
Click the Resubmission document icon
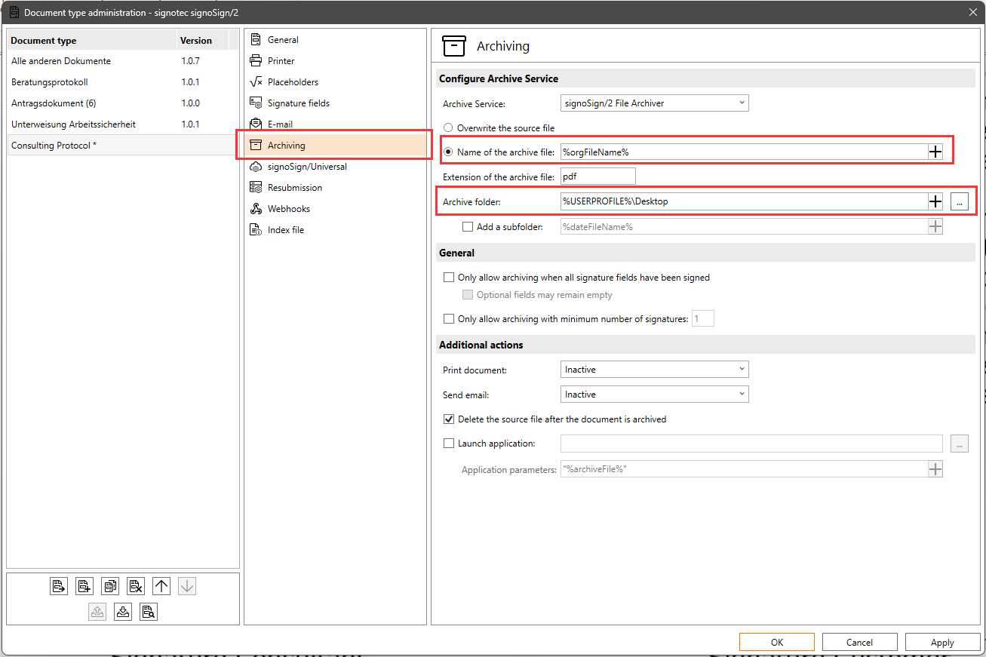point(256,188)
